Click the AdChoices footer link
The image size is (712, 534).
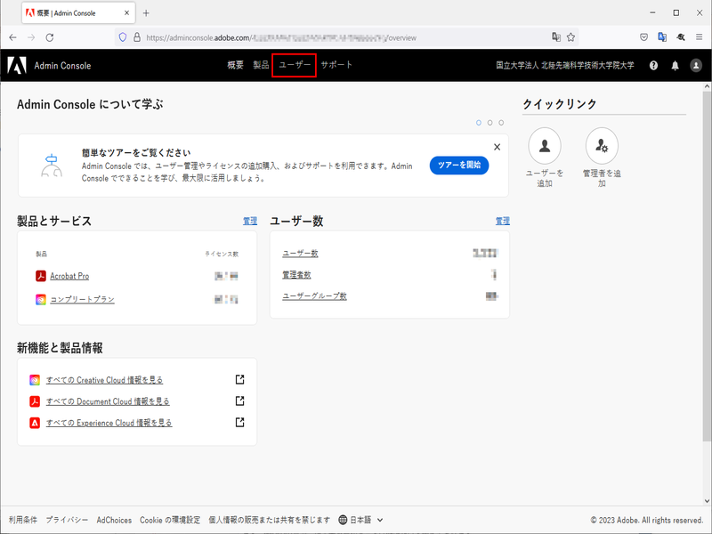(x=114, y=520)
